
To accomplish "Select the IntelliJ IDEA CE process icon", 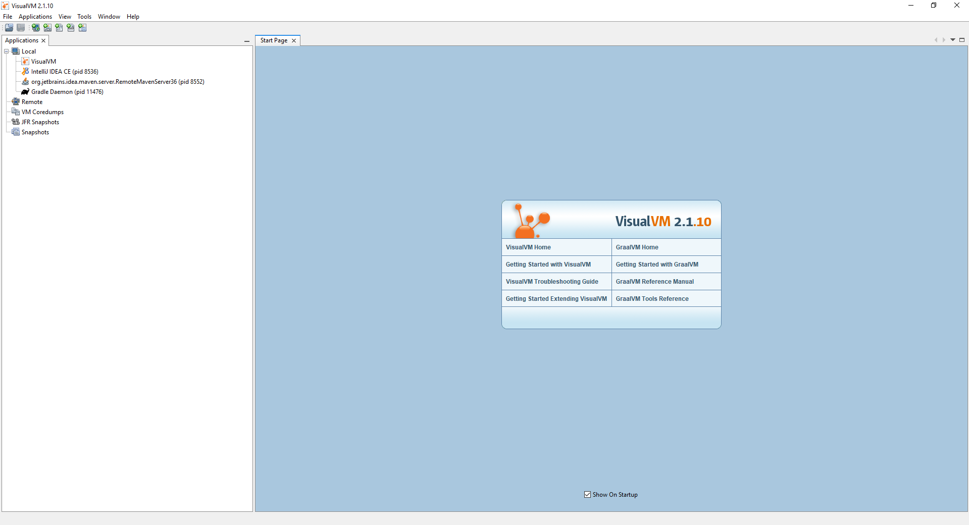I will pyautogui.click(x=25, y=72).
